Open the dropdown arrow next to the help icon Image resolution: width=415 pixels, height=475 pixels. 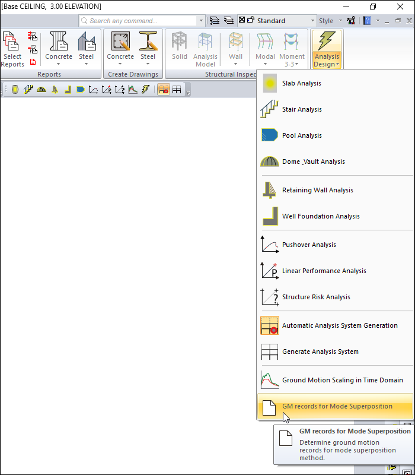(x=378, y=21)
